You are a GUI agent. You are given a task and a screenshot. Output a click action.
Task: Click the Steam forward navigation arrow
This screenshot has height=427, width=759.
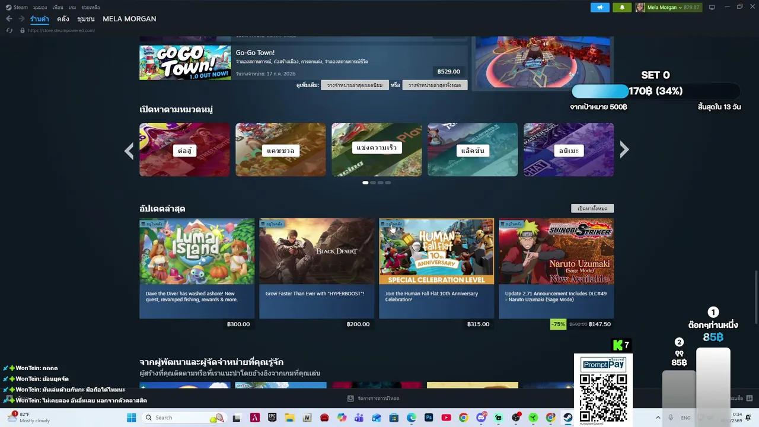(x=21, y=19)
